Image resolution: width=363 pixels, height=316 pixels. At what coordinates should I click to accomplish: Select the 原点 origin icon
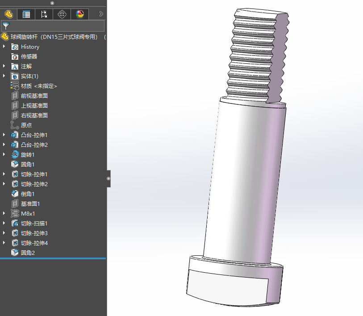pos(15,125)
